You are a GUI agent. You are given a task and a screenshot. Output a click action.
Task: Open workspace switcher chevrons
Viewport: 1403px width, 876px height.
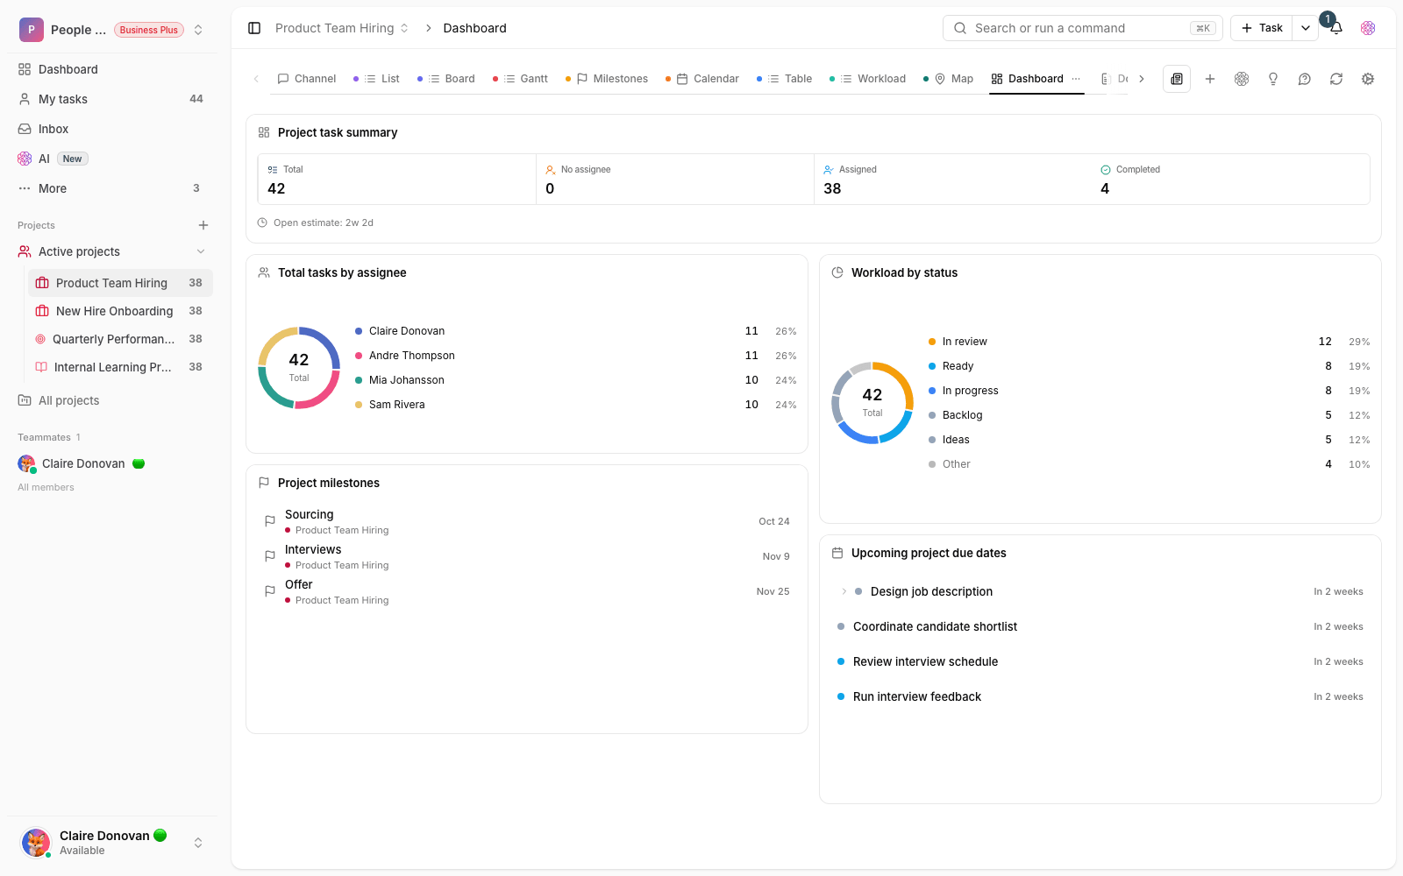tap(198, 30)
